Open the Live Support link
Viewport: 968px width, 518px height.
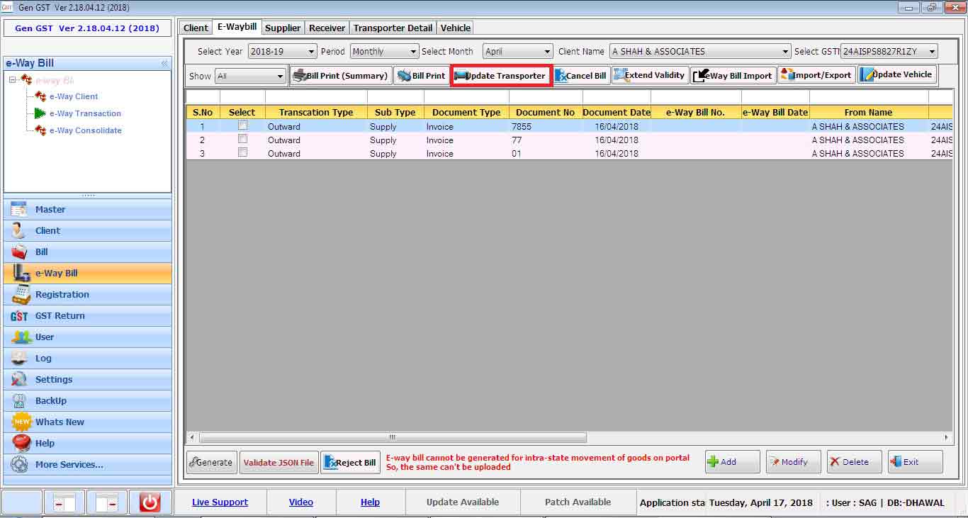pyautogui.click(x=220, y=502)
